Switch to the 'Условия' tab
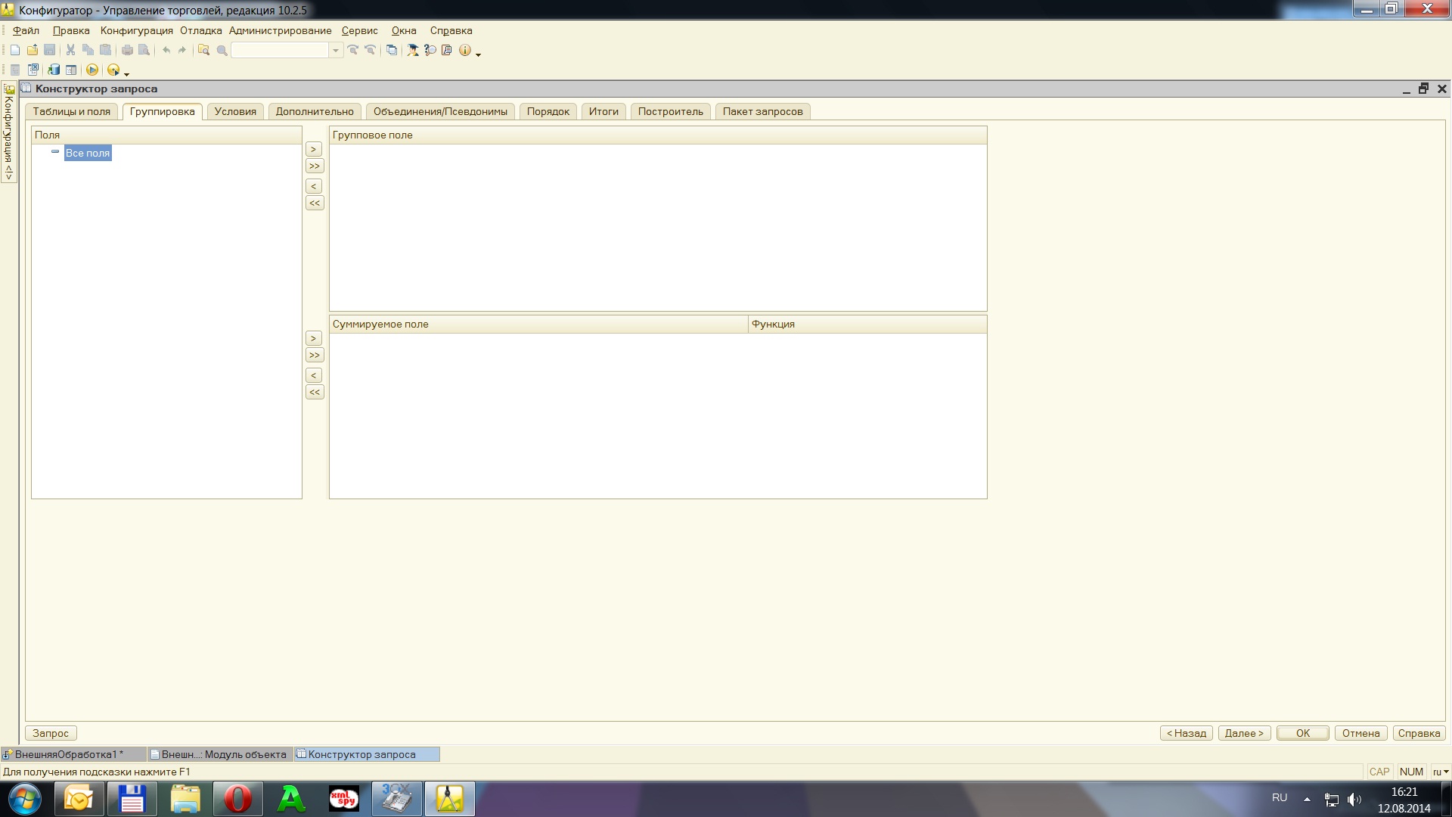This screenshot has height=817, width=1452. coord(235,111)
